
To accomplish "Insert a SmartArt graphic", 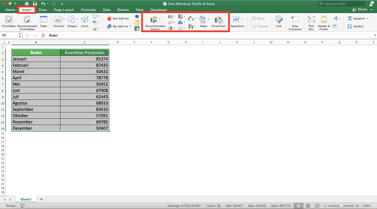I will (x=95, y=23).
